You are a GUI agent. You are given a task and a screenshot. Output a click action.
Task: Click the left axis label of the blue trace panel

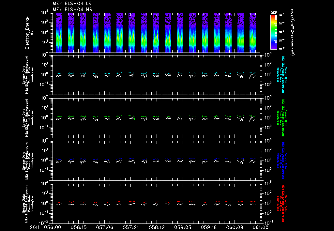(28, 161)
